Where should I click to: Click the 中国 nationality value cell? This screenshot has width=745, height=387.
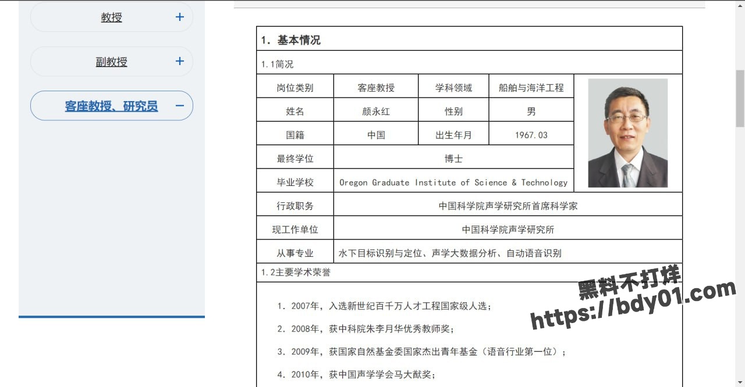[376, 134]
